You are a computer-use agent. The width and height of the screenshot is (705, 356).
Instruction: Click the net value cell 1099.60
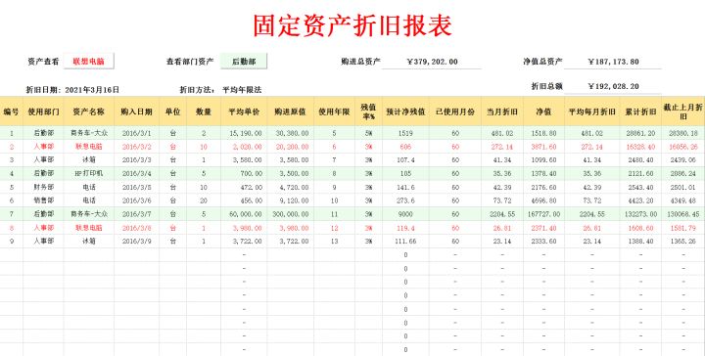click(543, 159)
